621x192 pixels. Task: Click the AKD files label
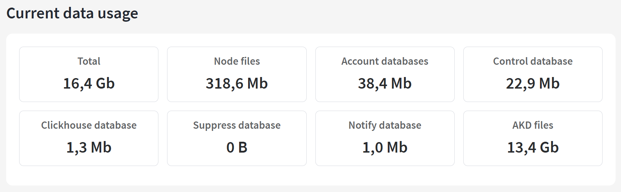[532, 125]
